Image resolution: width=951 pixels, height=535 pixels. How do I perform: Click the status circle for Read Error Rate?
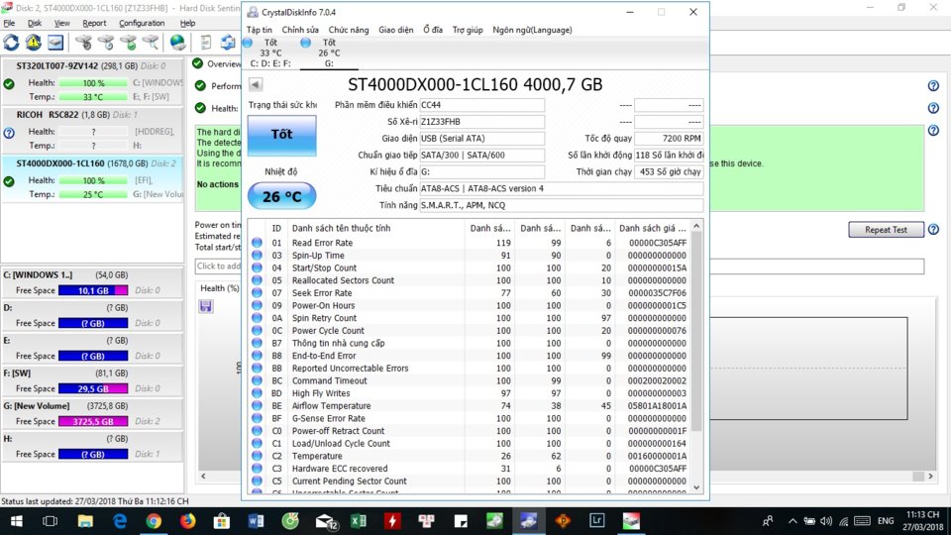pyautogui.click(x=258, y=243)
